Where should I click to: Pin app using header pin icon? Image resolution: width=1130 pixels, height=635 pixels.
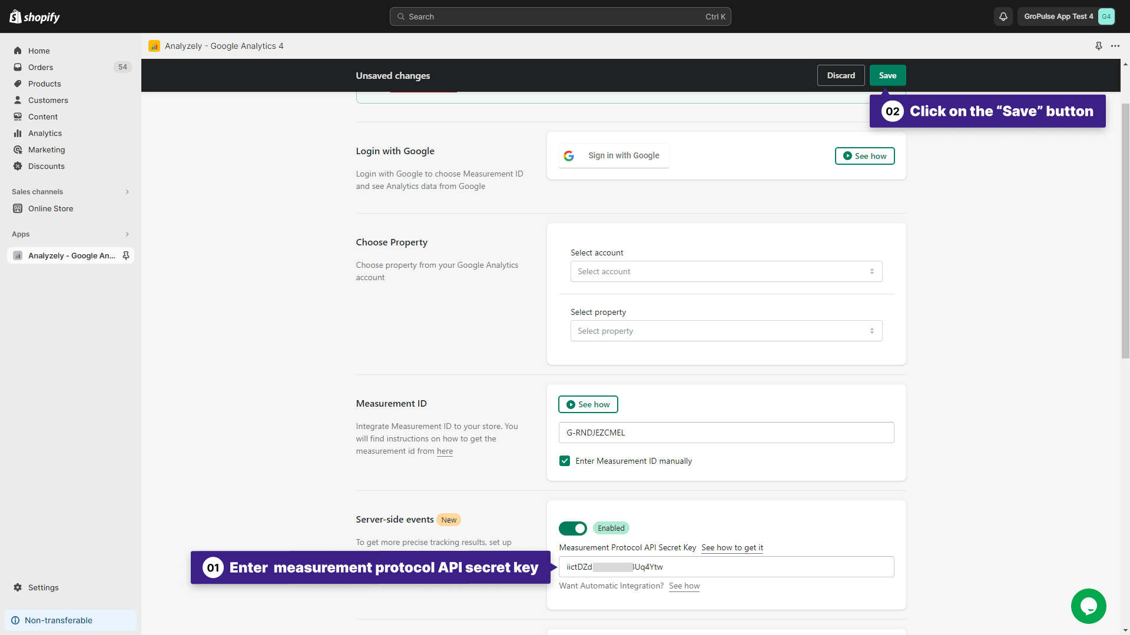pos(1099,46)
